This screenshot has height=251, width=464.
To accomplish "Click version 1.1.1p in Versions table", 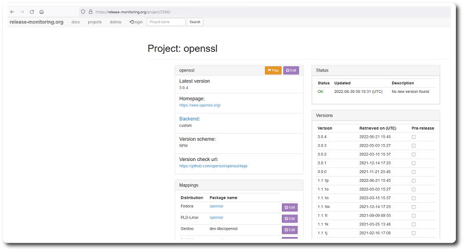I will tap(323, 181).
